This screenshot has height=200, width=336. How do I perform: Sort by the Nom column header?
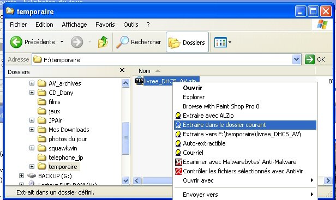pyautogui.click(x=224, y=71)
